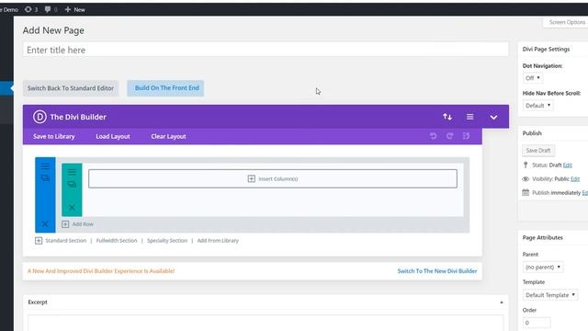Screen dimensions: 588x331
Task: Click the Publish panel title
Action: pyautogui.click(x=532, y=133)
